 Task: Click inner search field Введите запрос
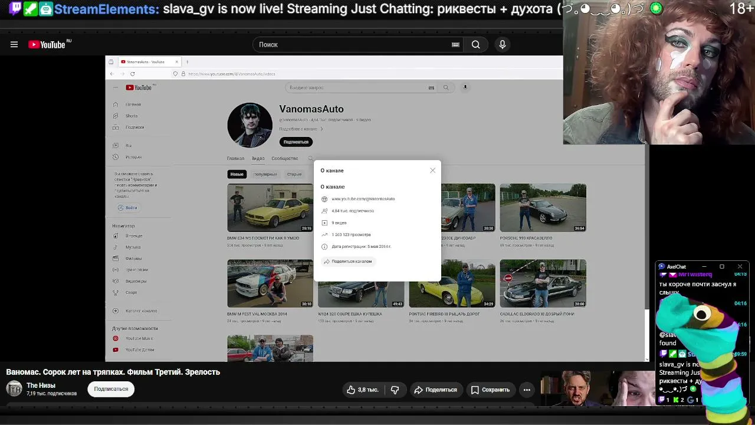[360, 87]
